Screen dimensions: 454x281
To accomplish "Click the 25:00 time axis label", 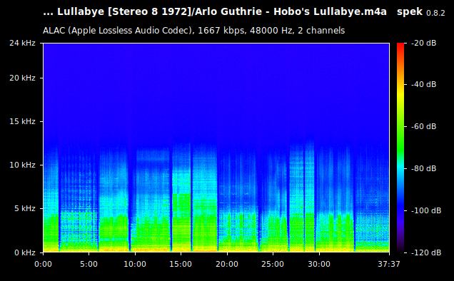I will click(x=273, y=264).
